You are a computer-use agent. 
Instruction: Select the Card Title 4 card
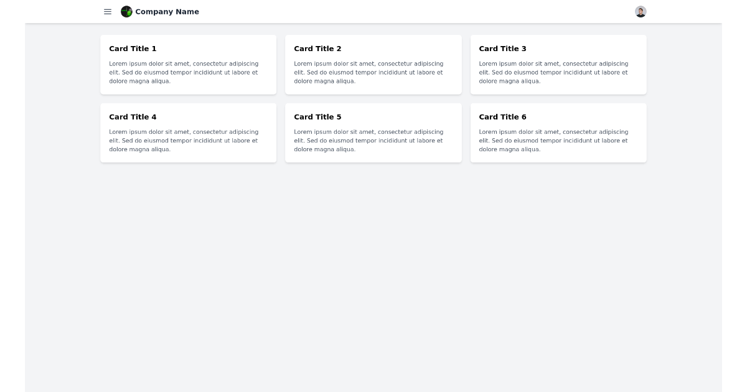point(188,132)
